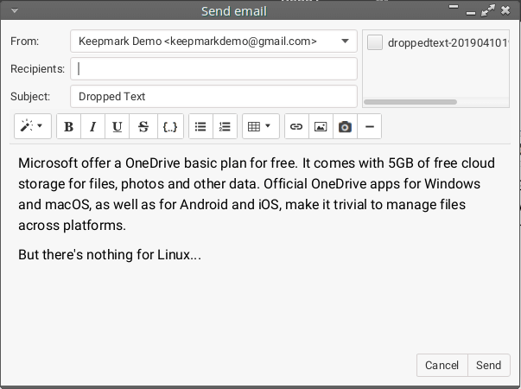The width and height of the screenshot is (521, 389).
Task: Click the camera screenshot icon
Action: pyautogui.click(x=345, y=126)
